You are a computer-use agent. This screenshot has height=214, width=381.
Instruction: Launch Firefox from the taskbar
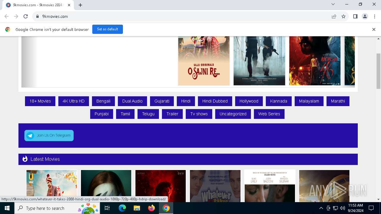pyautogui.click(x=152, y=208)
